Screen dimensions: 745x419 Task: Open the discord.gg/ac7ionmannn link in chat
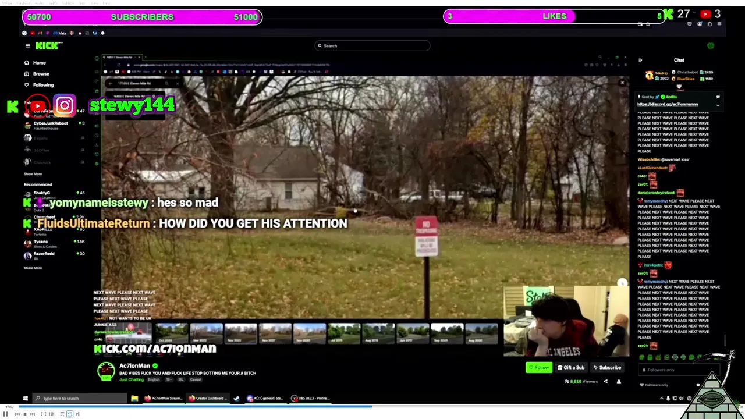[667, 104]
